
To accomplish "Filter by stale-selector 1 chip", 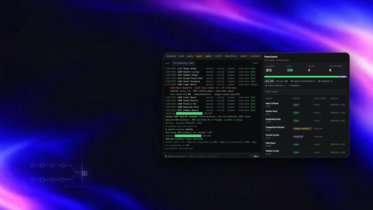I will [275, 85].
